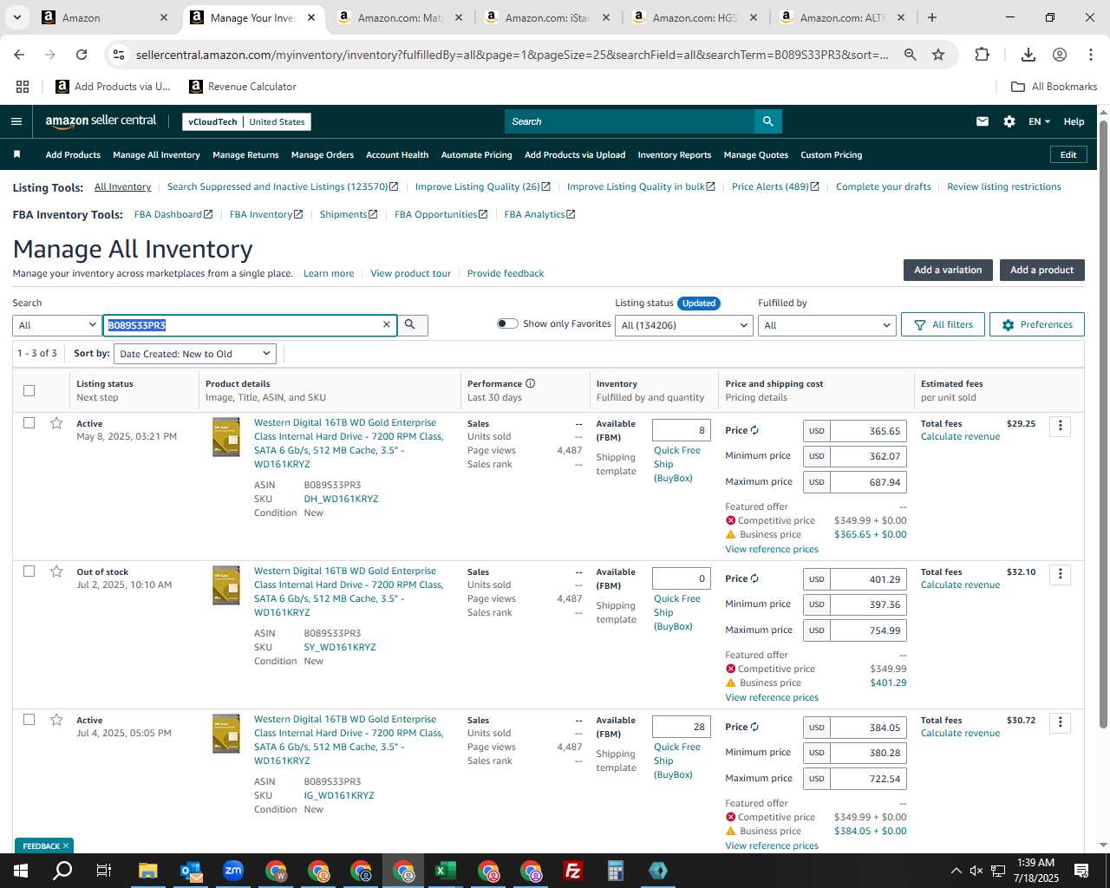Screen dimensions: 1110x888
Task: Click the bookmark flag icon in the nav bar
Action: 16,154
